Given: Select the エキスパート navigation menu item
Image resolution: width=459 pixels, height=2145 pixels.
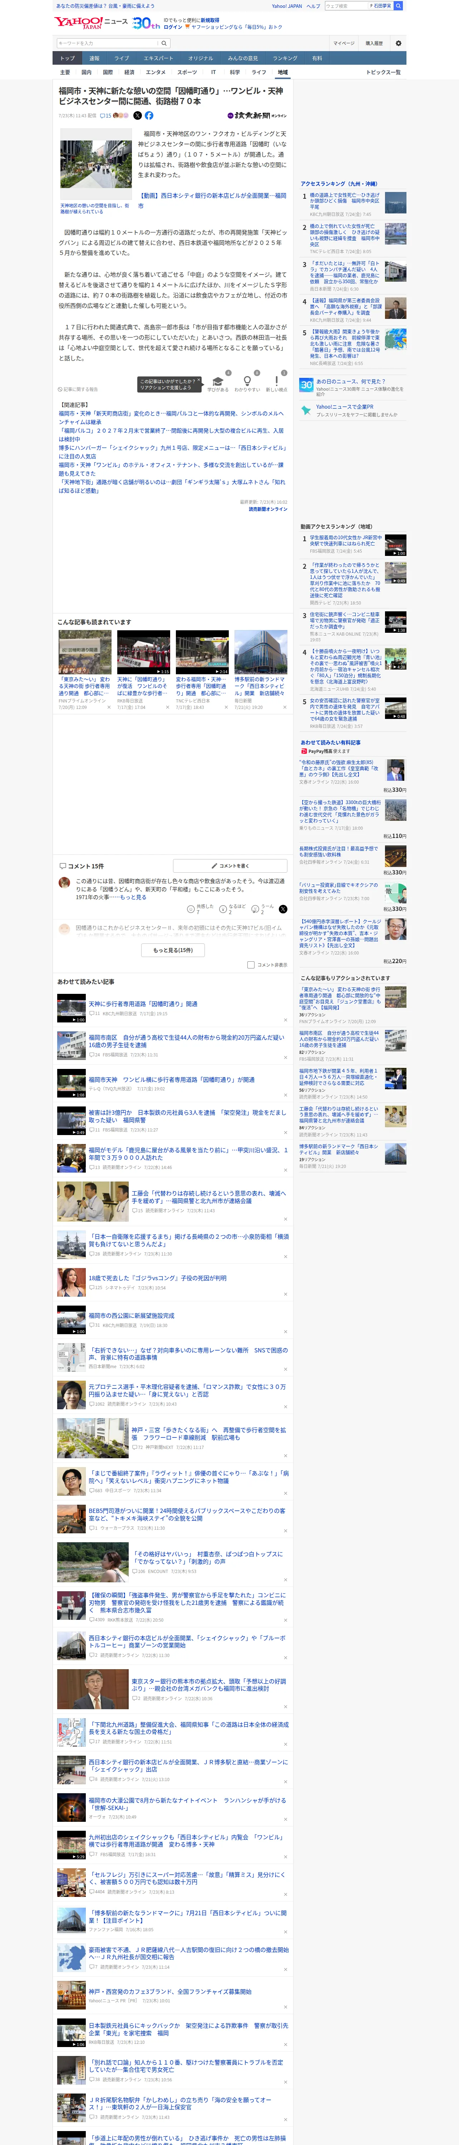Looking at the screenshot, I should point(158,58).
